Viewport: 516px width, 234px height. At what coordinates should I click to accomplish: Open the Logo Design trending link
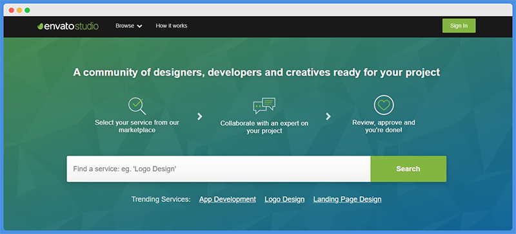click(284, 199)
